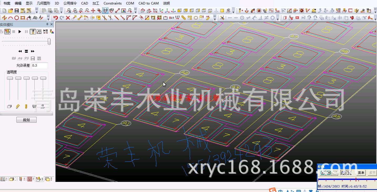
Task: Click the fast-forward double-arrow button
Action: (33, 51)
